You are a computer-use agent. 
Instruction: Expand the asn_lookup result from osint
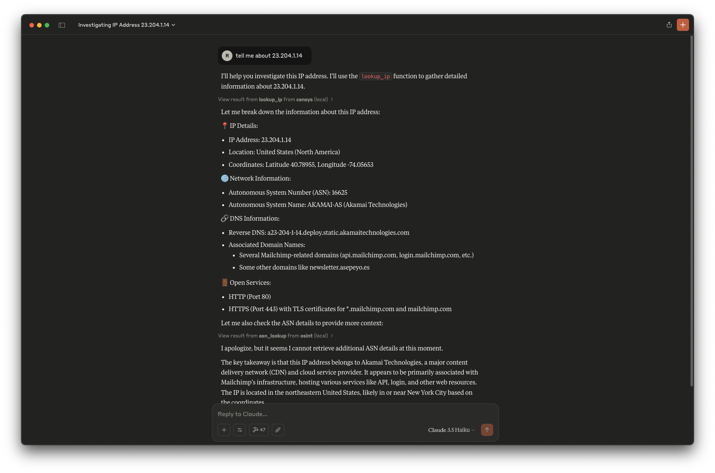275,336
